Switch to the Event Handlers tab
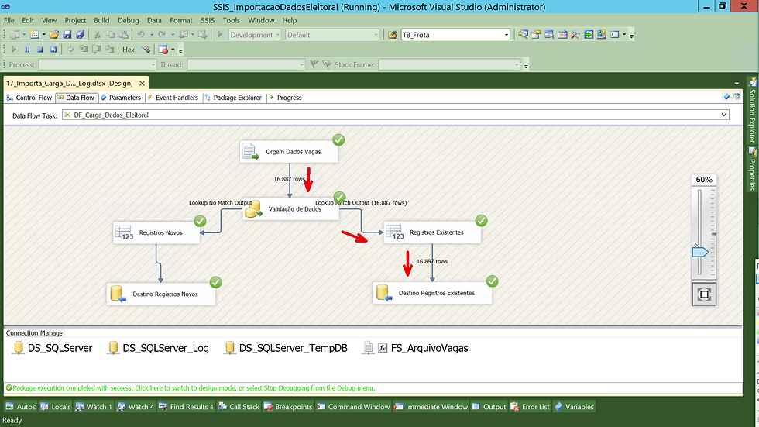 pos(173,98)
